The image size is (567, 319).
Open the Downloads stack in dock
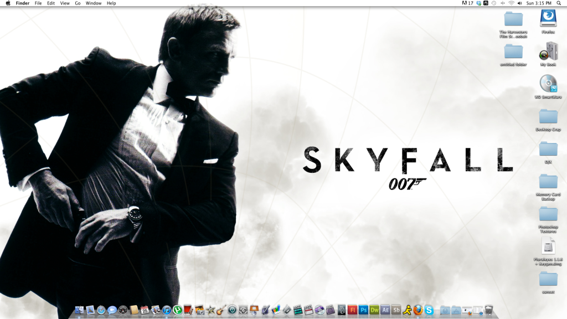point(445,310)
